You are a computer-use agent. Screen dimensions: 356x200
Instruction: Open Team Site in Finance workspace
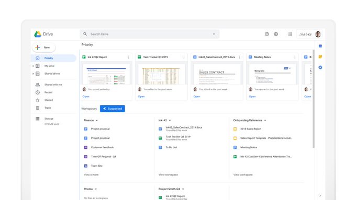97,166
